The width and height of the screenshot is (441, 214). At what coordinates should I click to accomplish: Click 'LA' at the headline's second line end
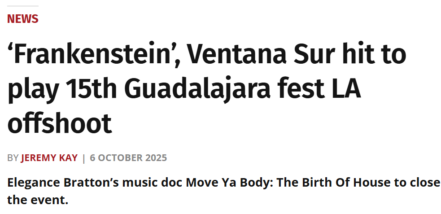(348, 89)
